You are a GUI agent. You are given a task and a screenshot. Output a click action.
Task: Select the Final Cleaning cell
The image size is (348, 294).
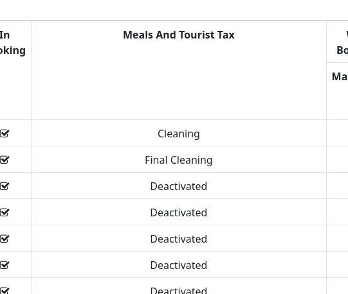[x=179, y=159]
